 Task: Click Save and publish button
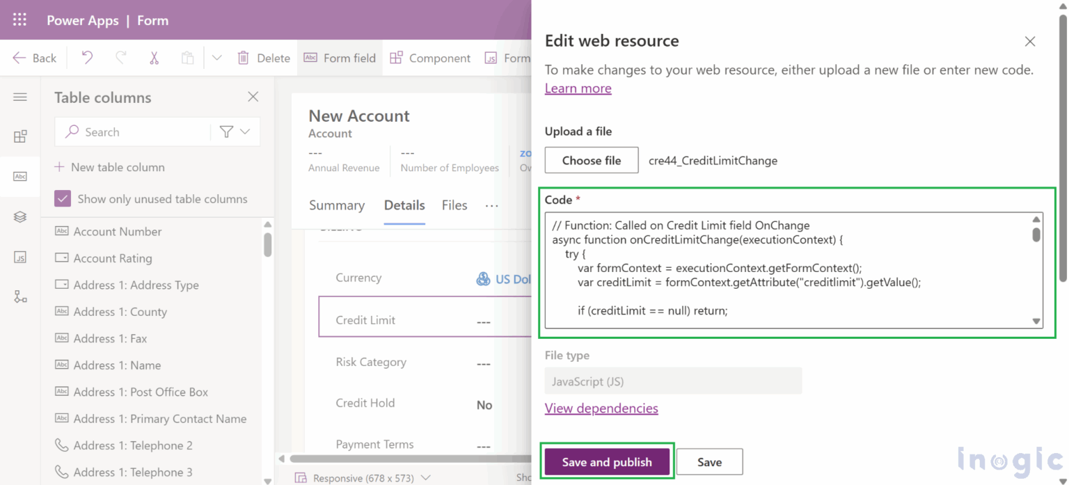606,461
